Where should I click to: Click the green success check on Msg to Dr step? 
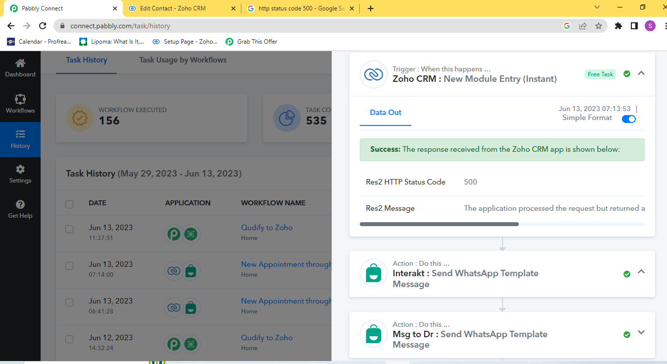pyautogui.click(x=627, y=335)
